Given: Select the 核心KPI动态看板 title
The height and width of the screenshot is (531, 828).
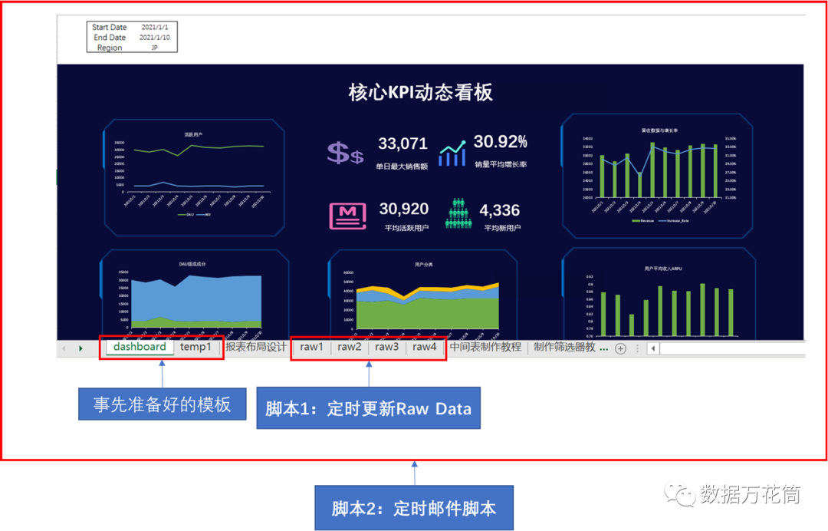Looking at the screenshot, I should (420, 92).
